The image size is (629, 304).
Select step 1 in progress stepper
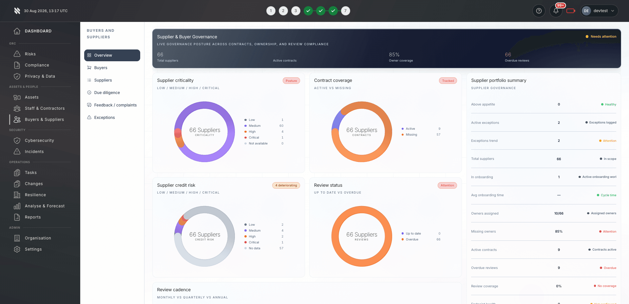pyautogui.click(x=271, y=11)
